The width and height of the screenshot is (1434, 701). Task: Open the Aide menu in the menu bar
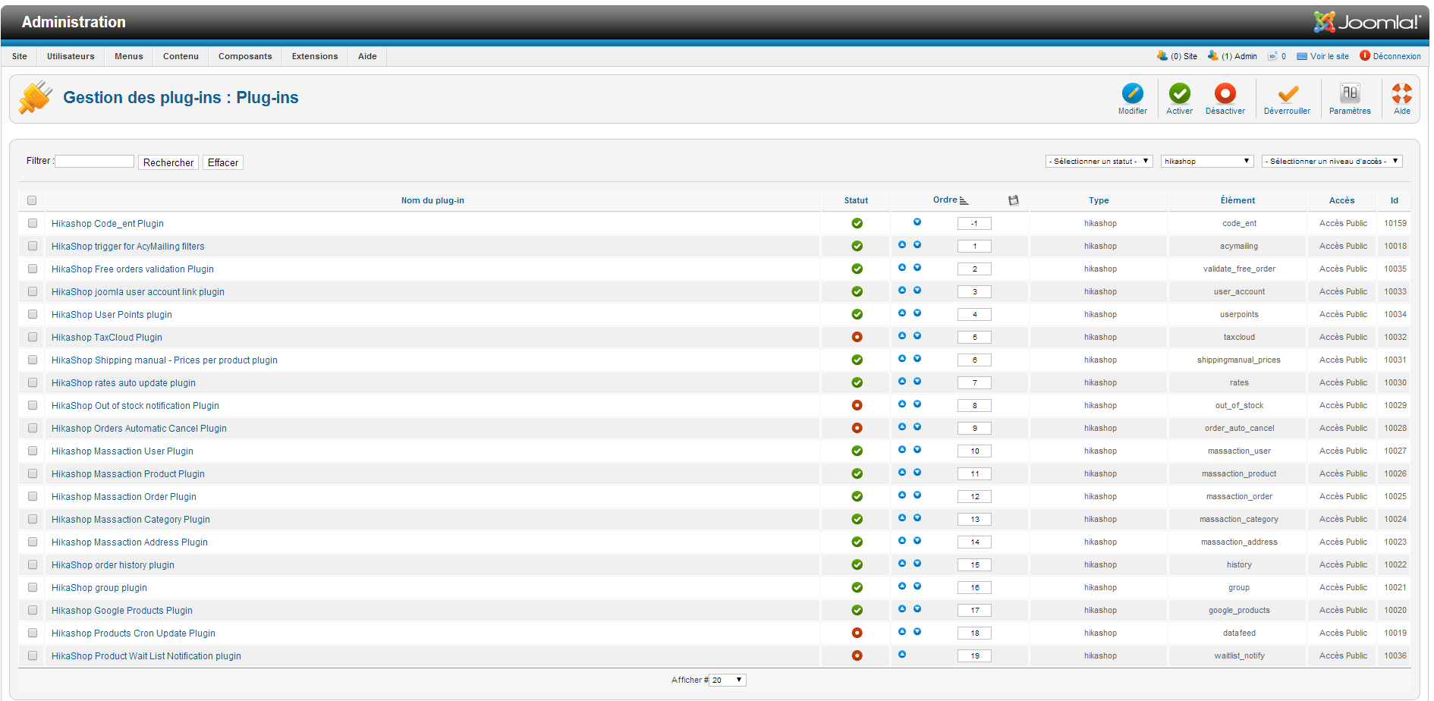[367, 56]
